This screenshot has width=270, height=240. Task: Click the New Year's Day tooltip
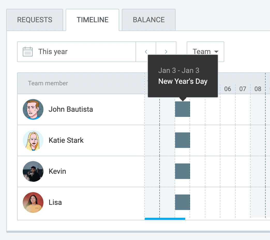183,76
